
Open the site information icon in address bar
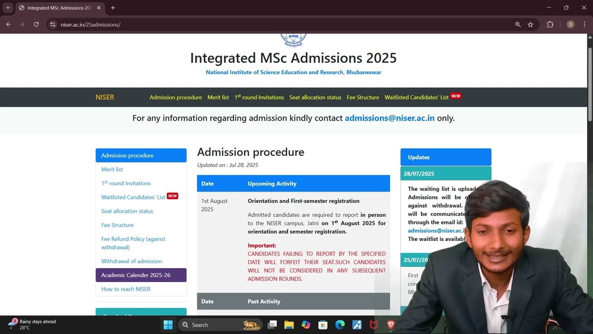point(53,25)
